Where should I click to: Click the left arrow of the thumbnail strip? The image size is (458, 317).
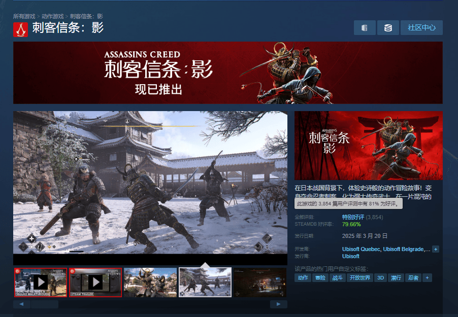click(22, 304)
